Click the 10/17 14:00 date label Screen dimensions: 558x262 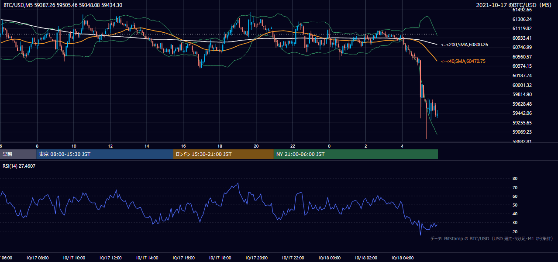[147, 258]
